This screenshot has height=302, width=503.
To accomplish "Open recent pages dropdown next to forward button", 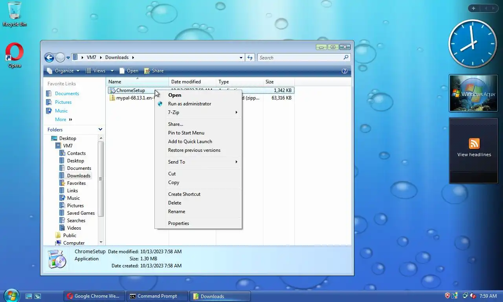I will (x=68, y=58).
